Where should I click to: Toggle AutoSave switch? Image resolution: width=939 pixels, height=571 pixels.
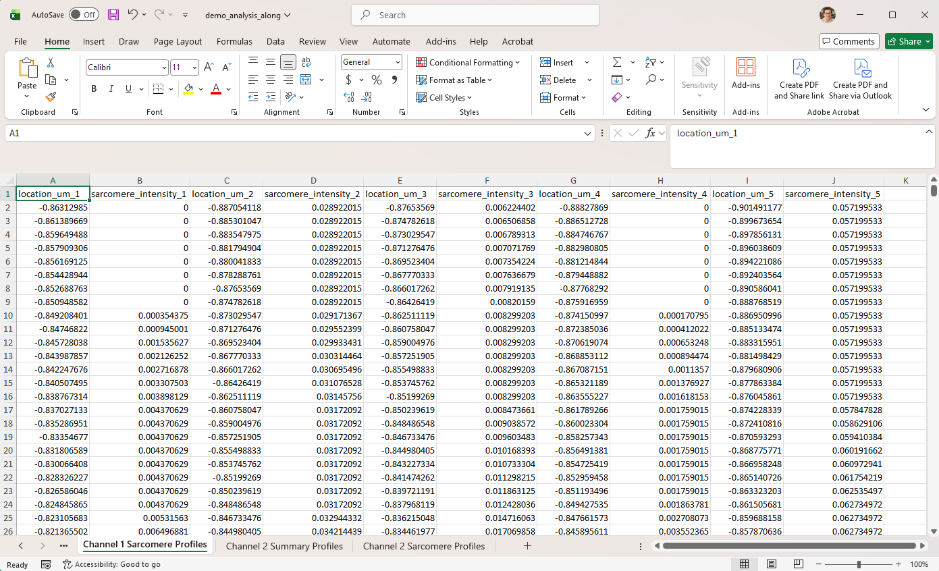pos(84,14)
